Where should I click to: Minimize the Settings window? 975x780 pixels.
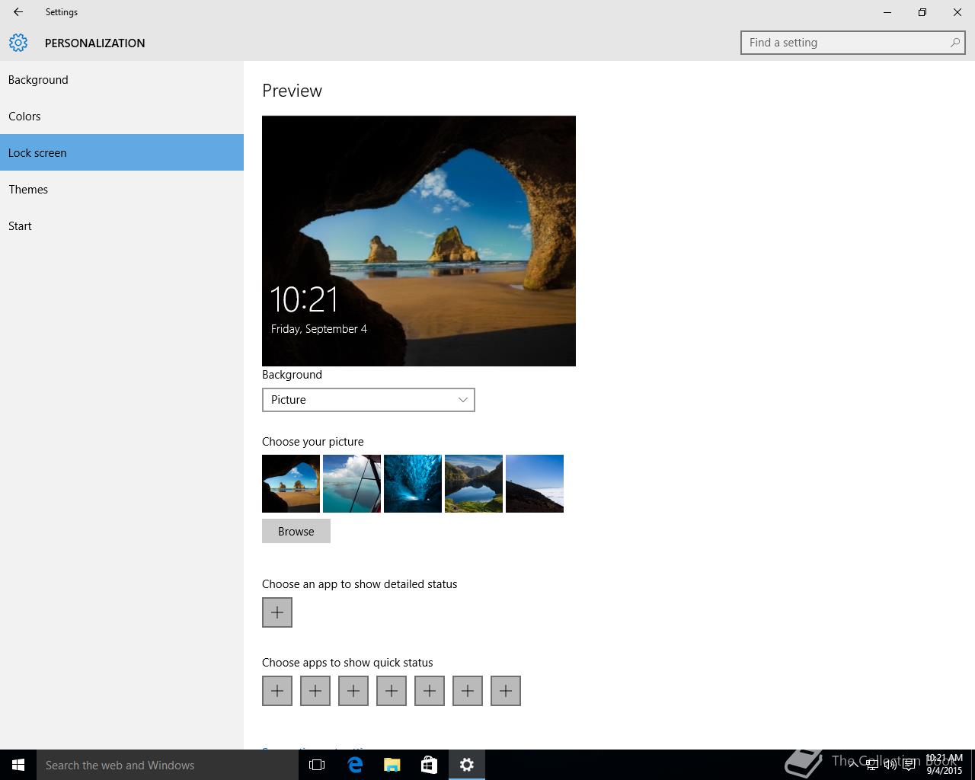[x=887, y=12]
